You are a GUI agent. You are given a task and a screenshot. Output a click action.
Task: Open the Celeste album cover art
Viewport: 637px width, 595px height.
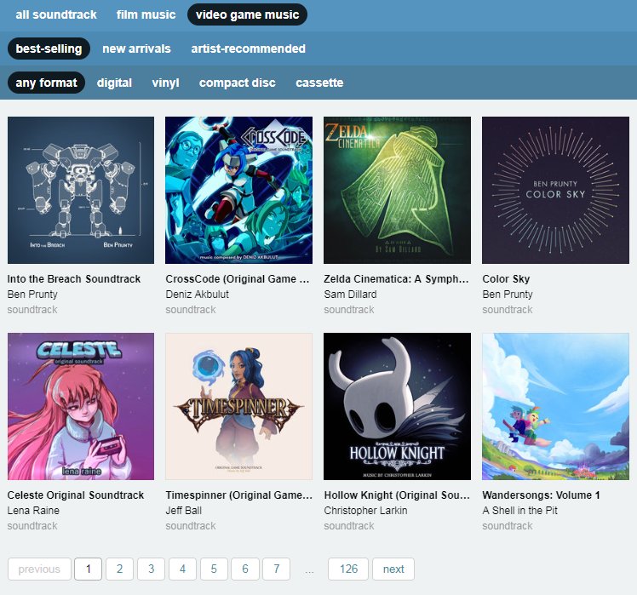81,407
